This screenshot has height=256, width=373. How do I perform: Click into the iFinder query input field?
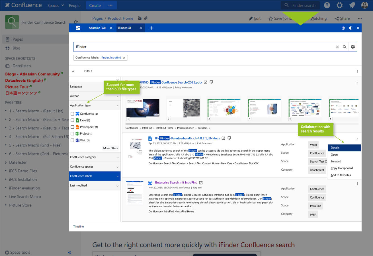coord(204,47)
